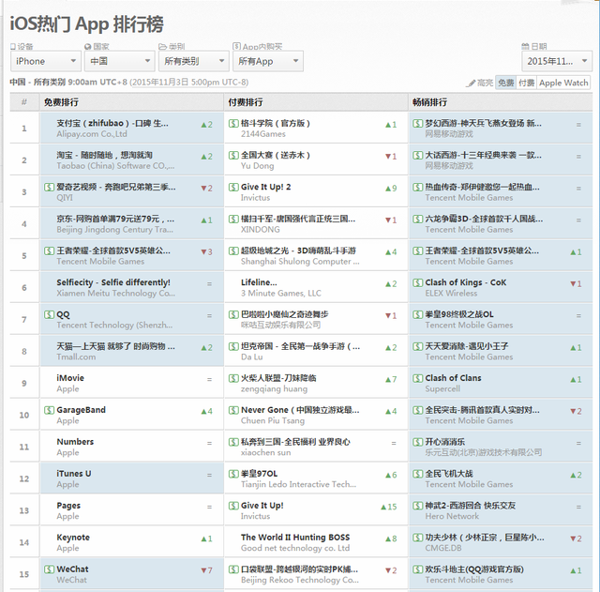Click 2144Games publisher name
The width and height of the screenshot is (600, 592).
pyautogui.click(x=262, y=134)
